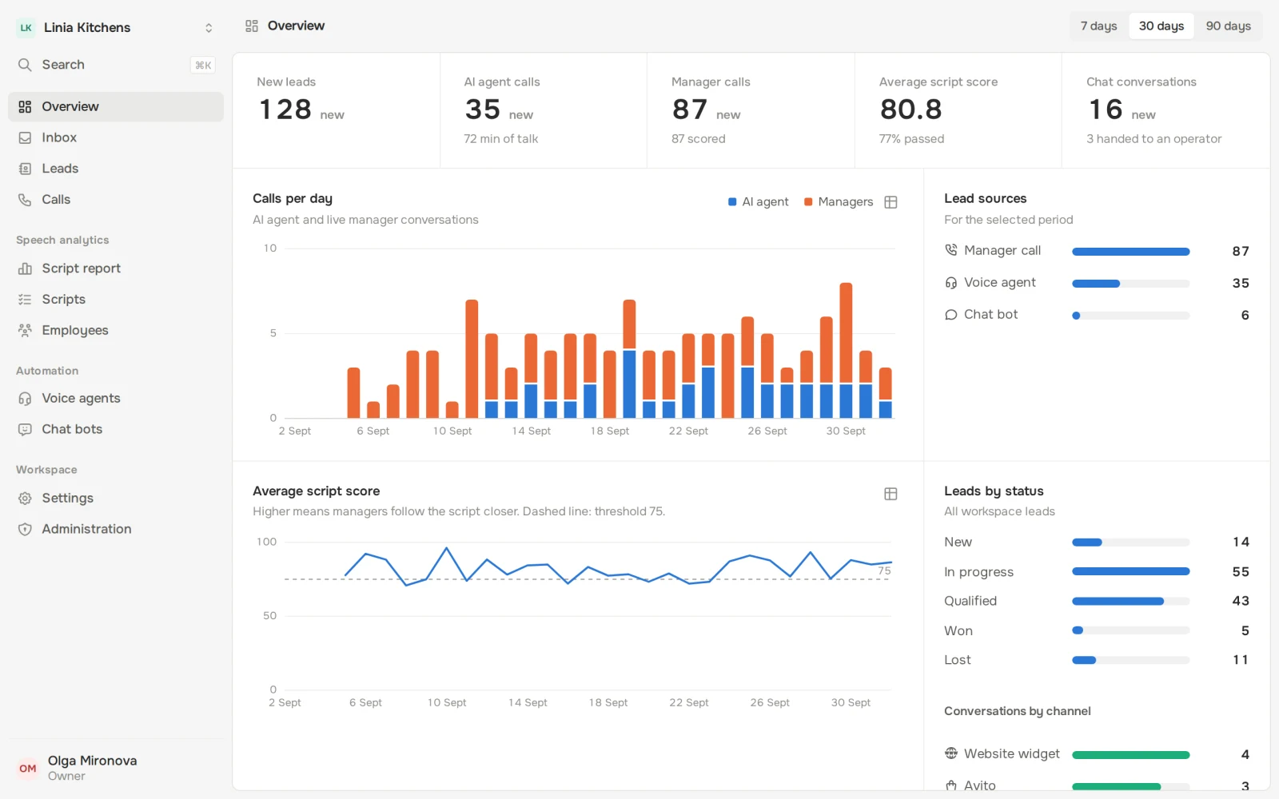Show table view for Calls per day
1279x799 pixels.
pos(891,202)
